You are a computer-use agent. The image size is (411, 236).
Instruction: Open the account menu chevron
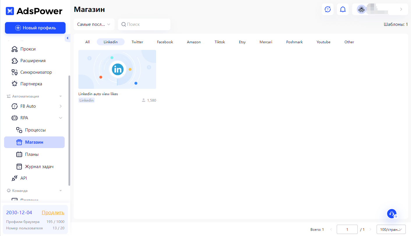point(401,9)
